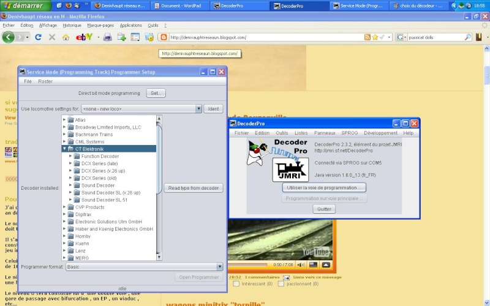Open Liens vers ce message link
The image size is (490, 306).
tap(317, 277)
